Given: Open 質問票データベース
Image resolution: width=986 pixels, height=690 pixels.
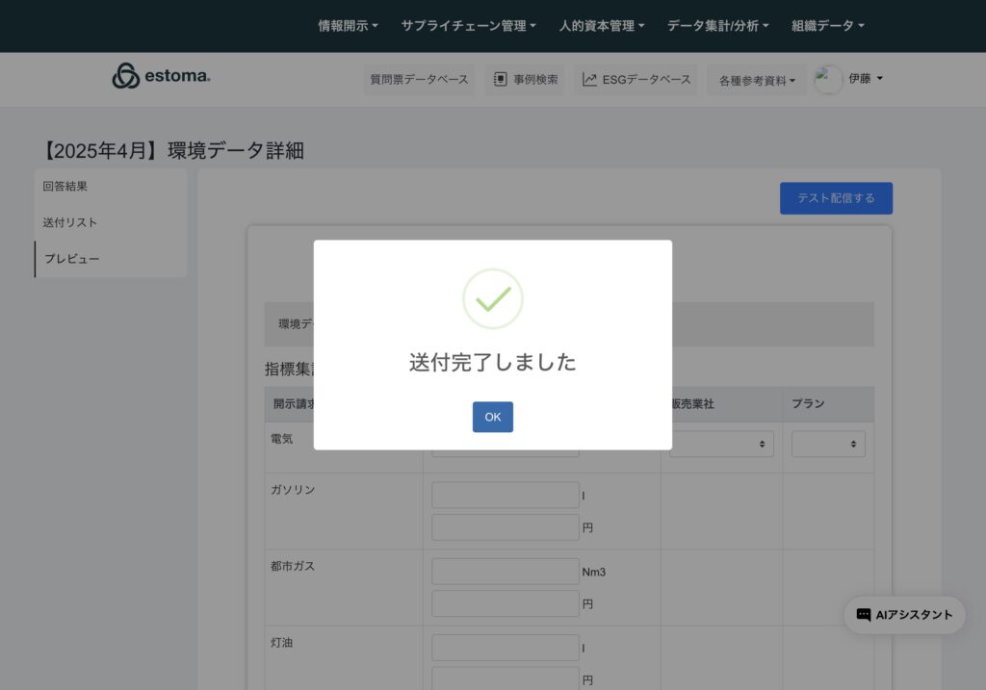Looking at the screenshot, I should coord(419,80).
